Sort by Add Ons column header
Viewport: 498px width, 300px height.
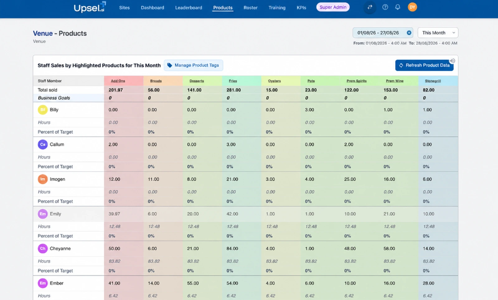click(118, 81)
